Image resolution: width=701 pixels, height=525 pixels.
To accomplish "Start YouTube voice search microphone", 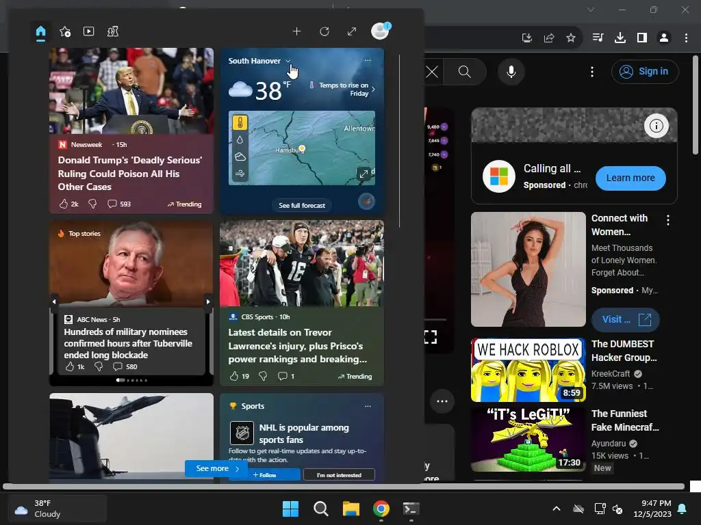I will pos(511,71).
